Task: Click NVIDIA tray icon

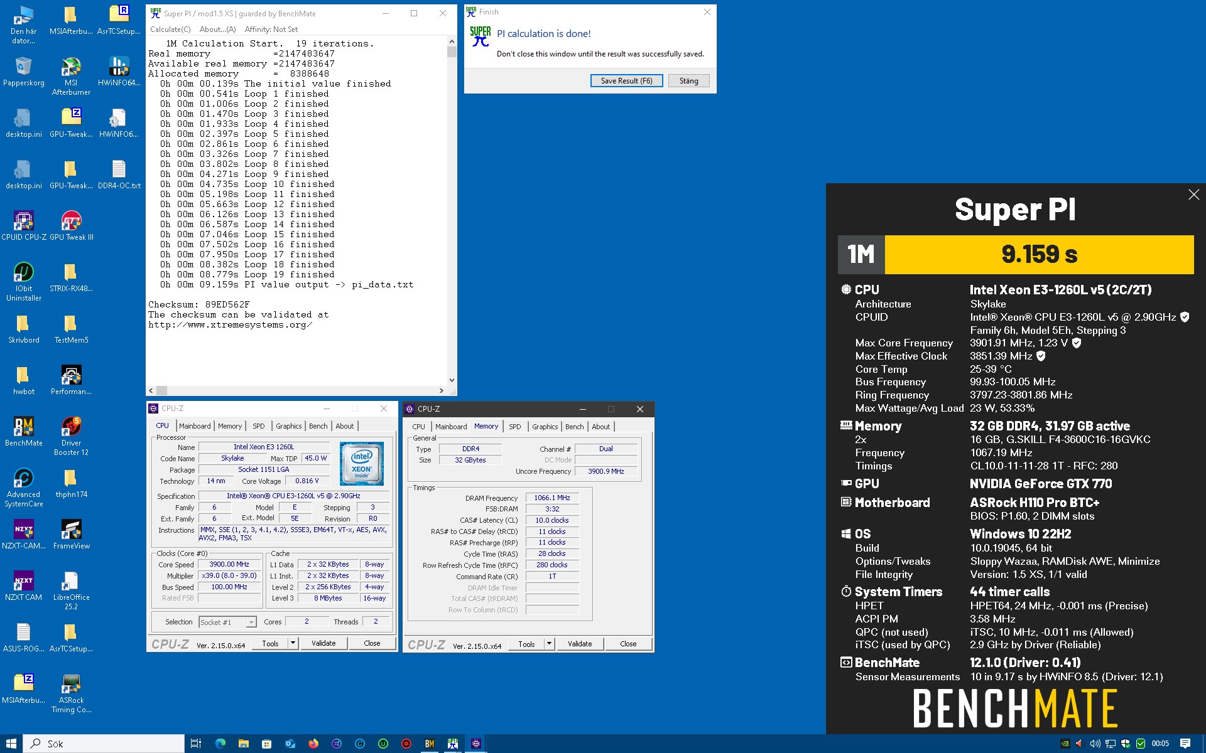Action: pos(1065,744)
